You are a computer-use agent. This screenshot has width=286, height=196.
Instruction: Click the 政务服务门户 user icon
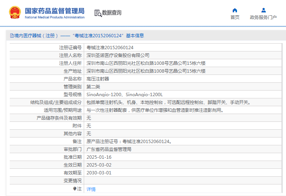264,10
